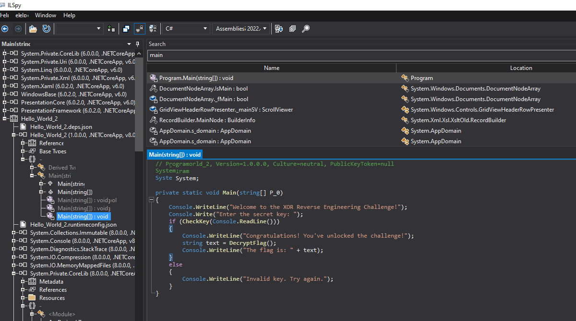
Task: Open the Search magnifier tool
Action: pyautogui.click(x=305, y=29)
